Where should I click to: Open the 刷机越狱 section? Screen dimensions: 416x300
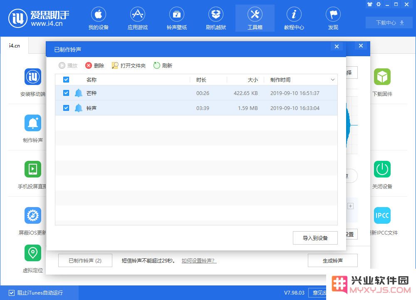tap(215, 18)
